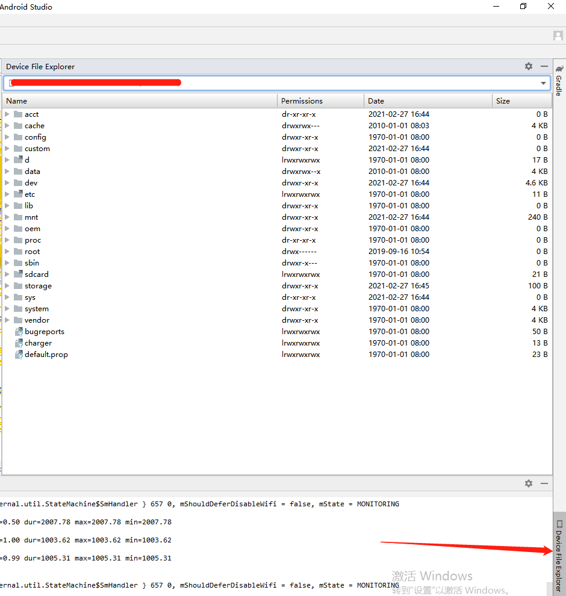566x596 pixels.
Task: Click the user avatar icon
Action: point(558,36)
